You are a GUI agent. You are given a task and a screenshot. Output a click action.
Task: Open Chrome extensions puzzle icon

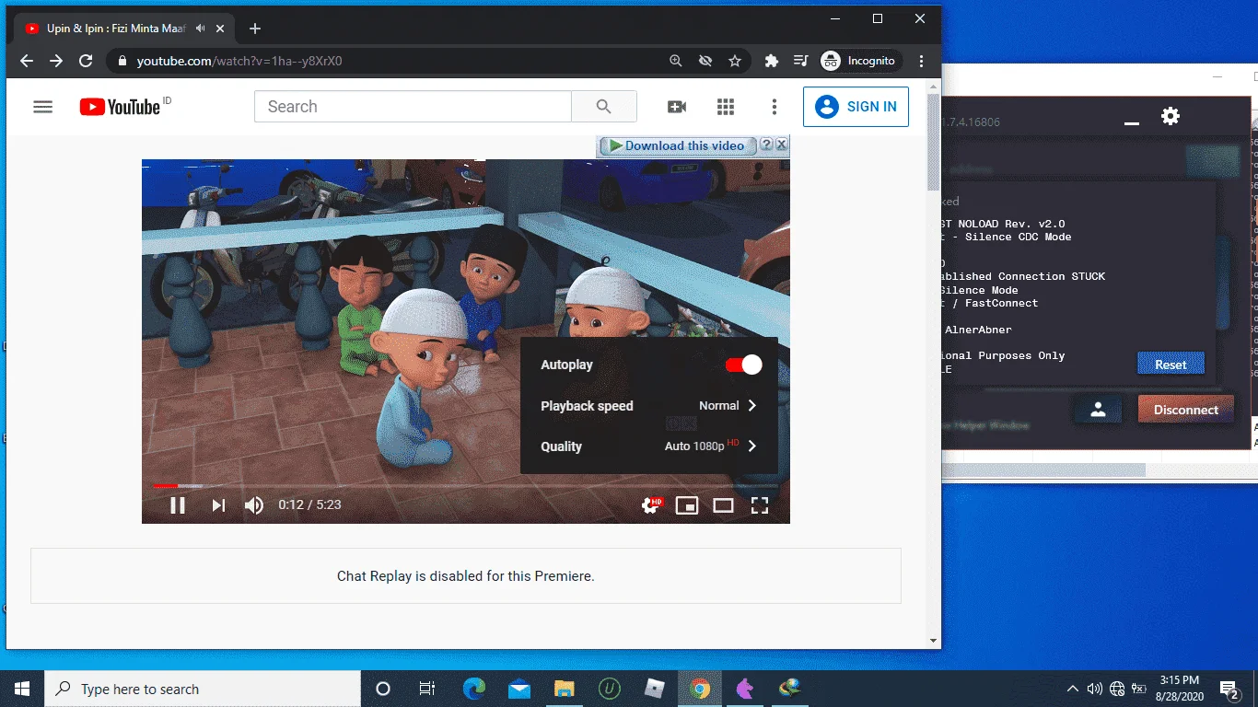point(772,61)
